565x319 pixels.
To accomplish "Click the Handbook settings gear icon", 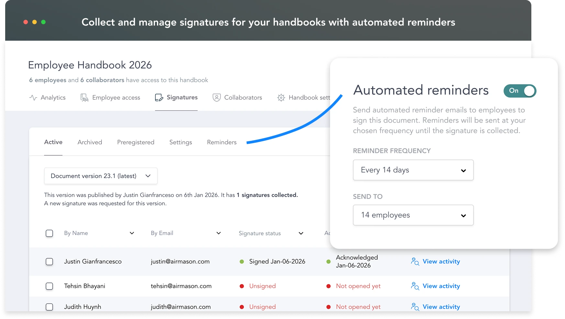I will click(281, 98).
